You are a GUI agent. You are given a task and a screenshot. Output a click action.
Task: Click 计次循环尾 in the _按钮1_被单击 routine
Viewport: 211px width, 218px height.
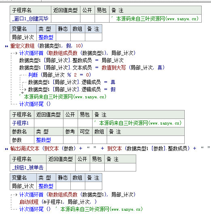tap(31, 209)
